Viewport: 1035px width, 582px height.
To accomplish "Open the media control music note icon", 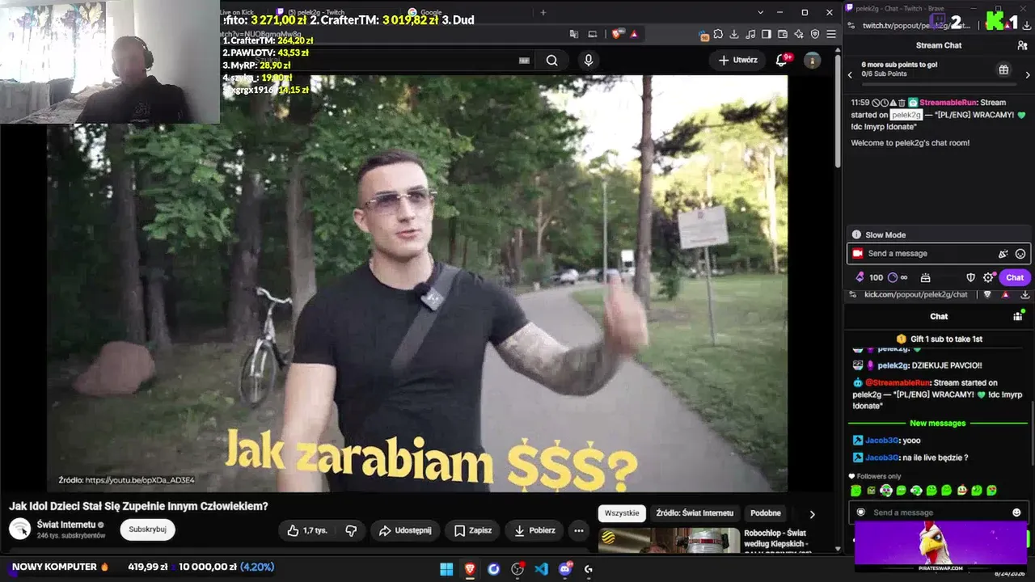I will [751, 34].
